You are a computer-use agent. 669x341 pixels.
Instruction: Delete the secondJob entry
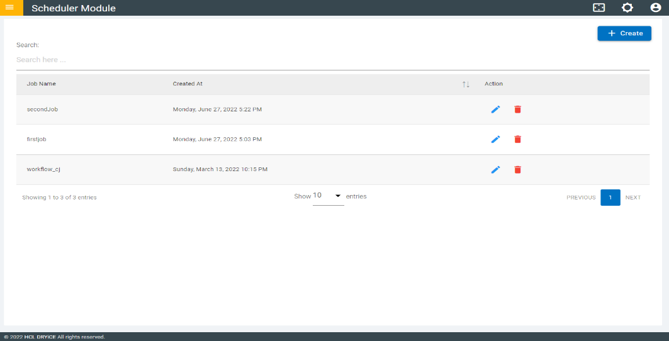517,109
